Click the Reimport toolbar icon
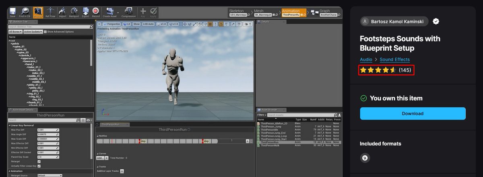The width and height of the screenshot is (483, 177). (x=74, y=12)
